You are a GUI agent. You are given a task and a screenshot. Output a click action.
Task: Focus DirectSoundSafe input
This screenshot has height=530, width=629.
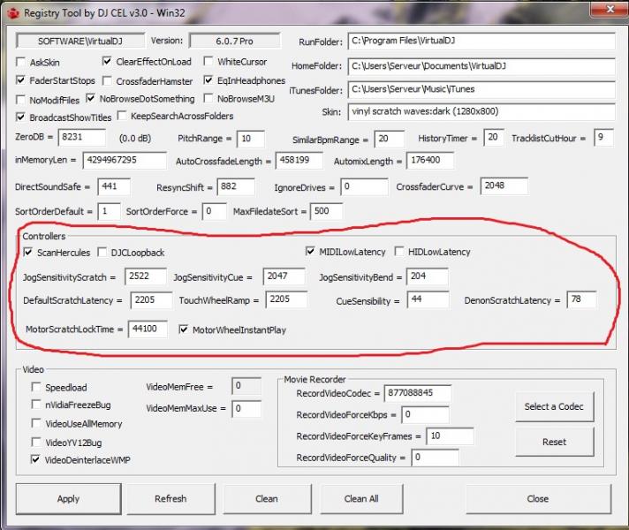(x=114, y=186)
